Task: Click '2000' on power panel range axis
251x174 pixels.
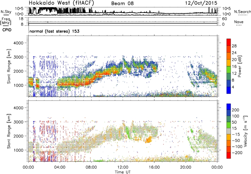Action: pos(18,71)
